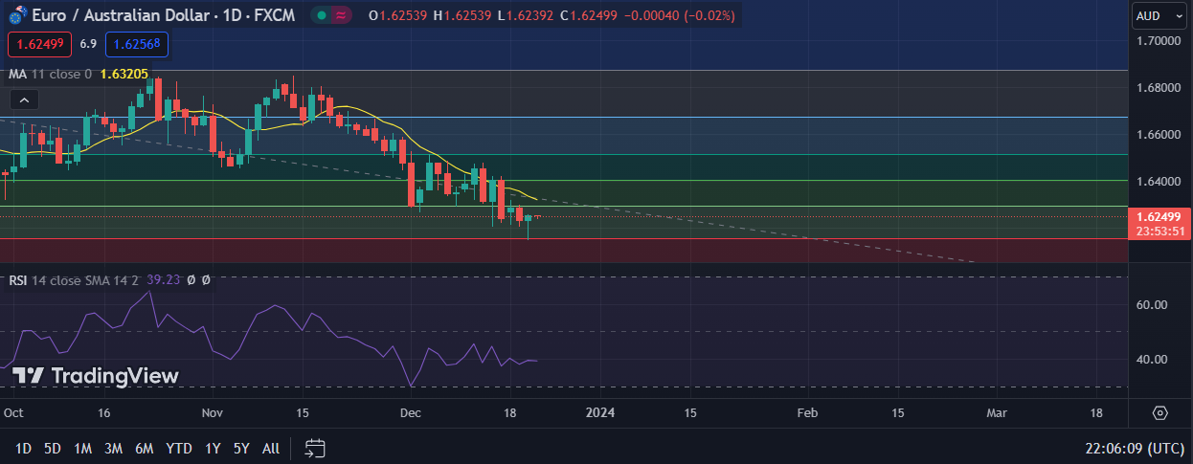1193x464 pixels.
Task: Click the Oct label on time axis
Action: (13, 413)
